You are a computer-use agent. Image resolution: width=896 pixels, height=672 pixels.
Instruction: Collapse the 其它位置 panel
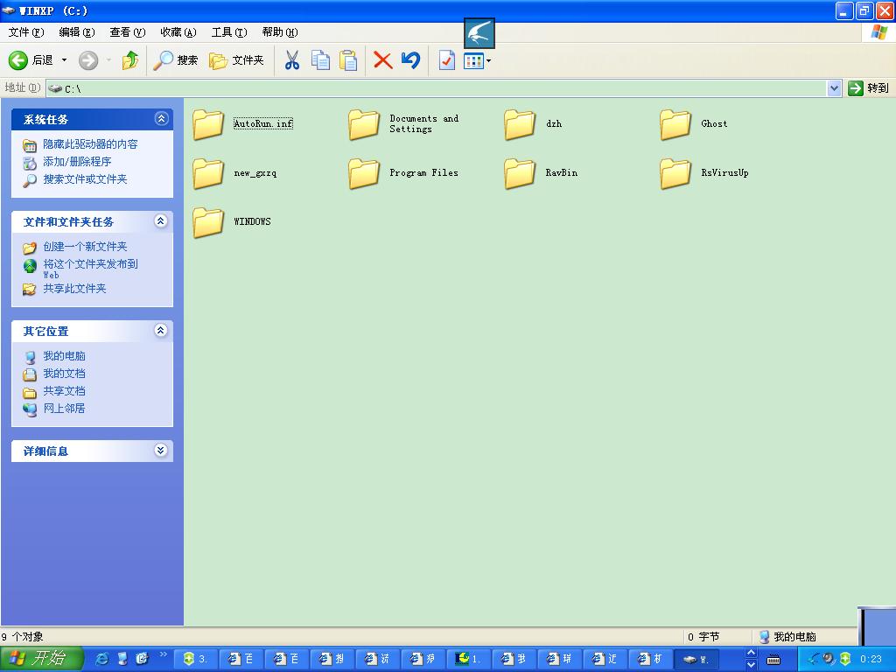[x=161, y=330]
